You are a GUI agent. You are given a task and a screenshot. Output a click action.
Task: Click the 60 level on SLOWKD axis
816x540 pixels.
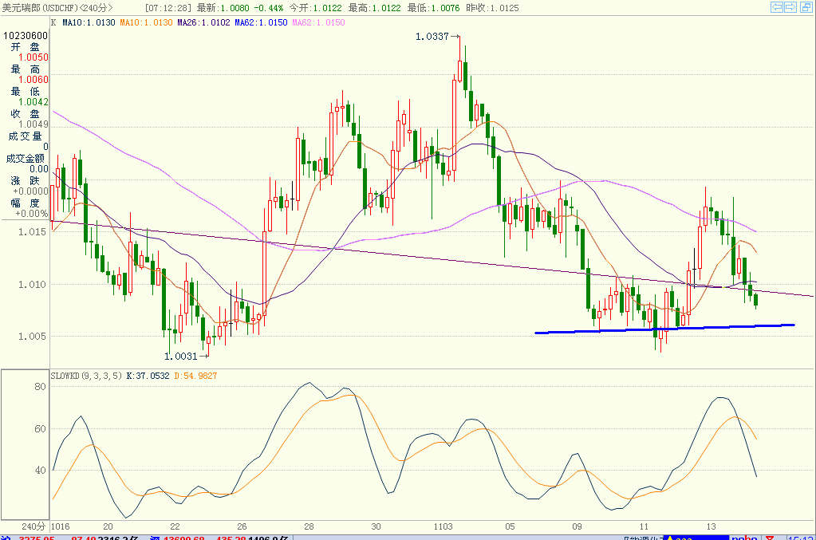[40, 429]
